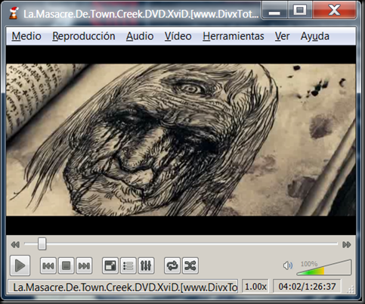This screenshot has height=304, width=365.
Task: Maximize the VLC window
Action: coord(300,11)
